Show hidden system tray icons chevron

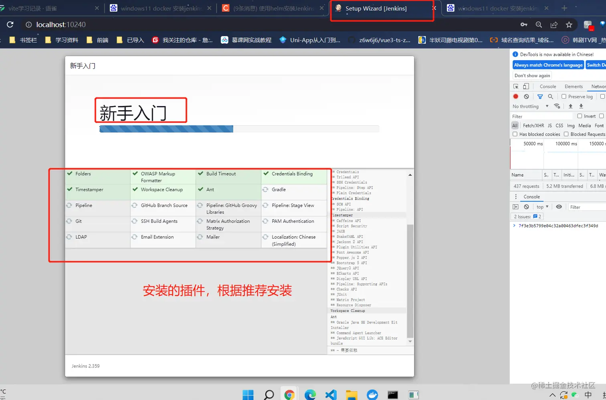click(x=552, y=395)
